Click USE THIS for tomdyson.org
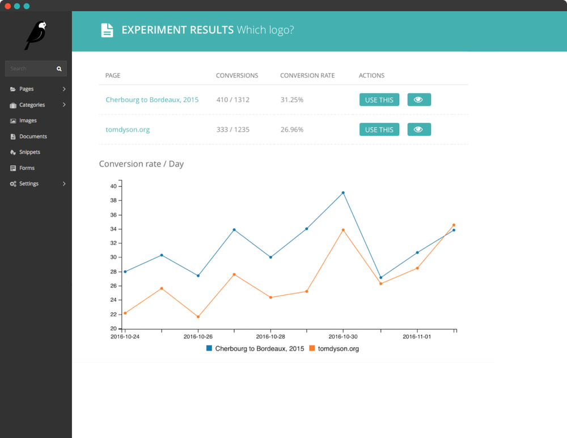 pyautogui.click(x=379, y=129)
